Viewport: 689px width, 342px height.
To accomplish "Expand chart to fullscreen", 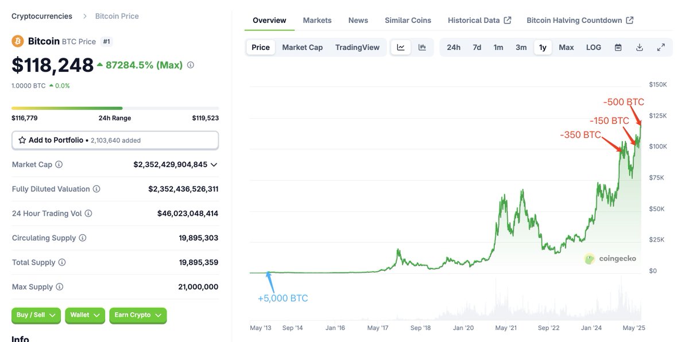I will (x=661, y=47).
